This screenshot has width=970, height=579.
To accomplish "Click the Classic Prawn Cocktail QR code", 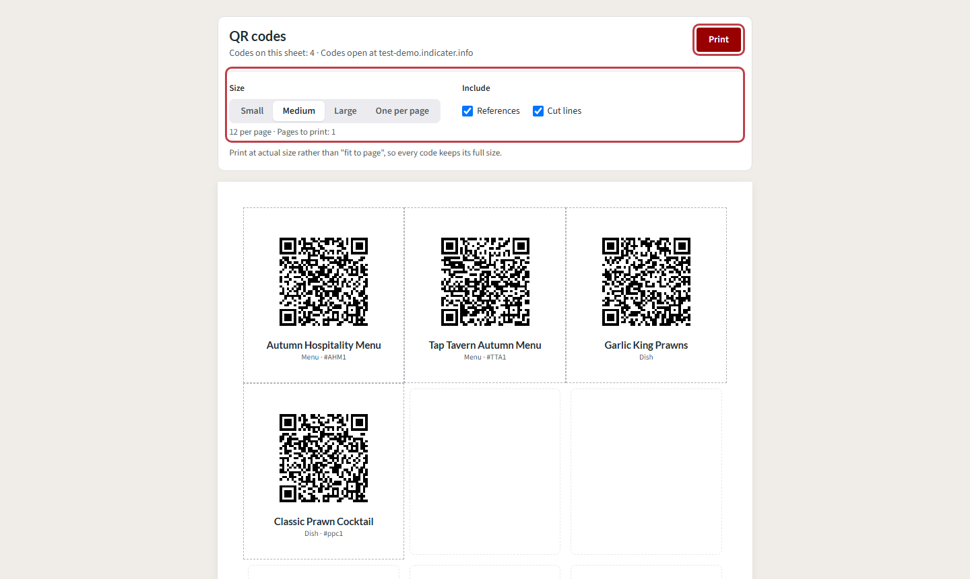I will point(323,458).
